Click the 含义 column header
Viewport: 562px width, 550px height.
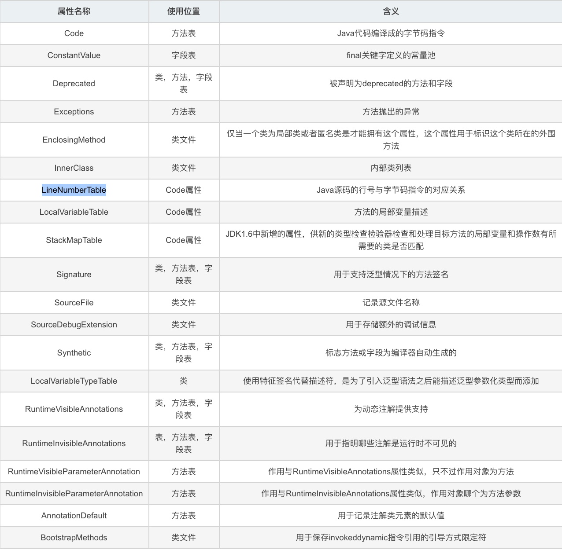[391, 11]
